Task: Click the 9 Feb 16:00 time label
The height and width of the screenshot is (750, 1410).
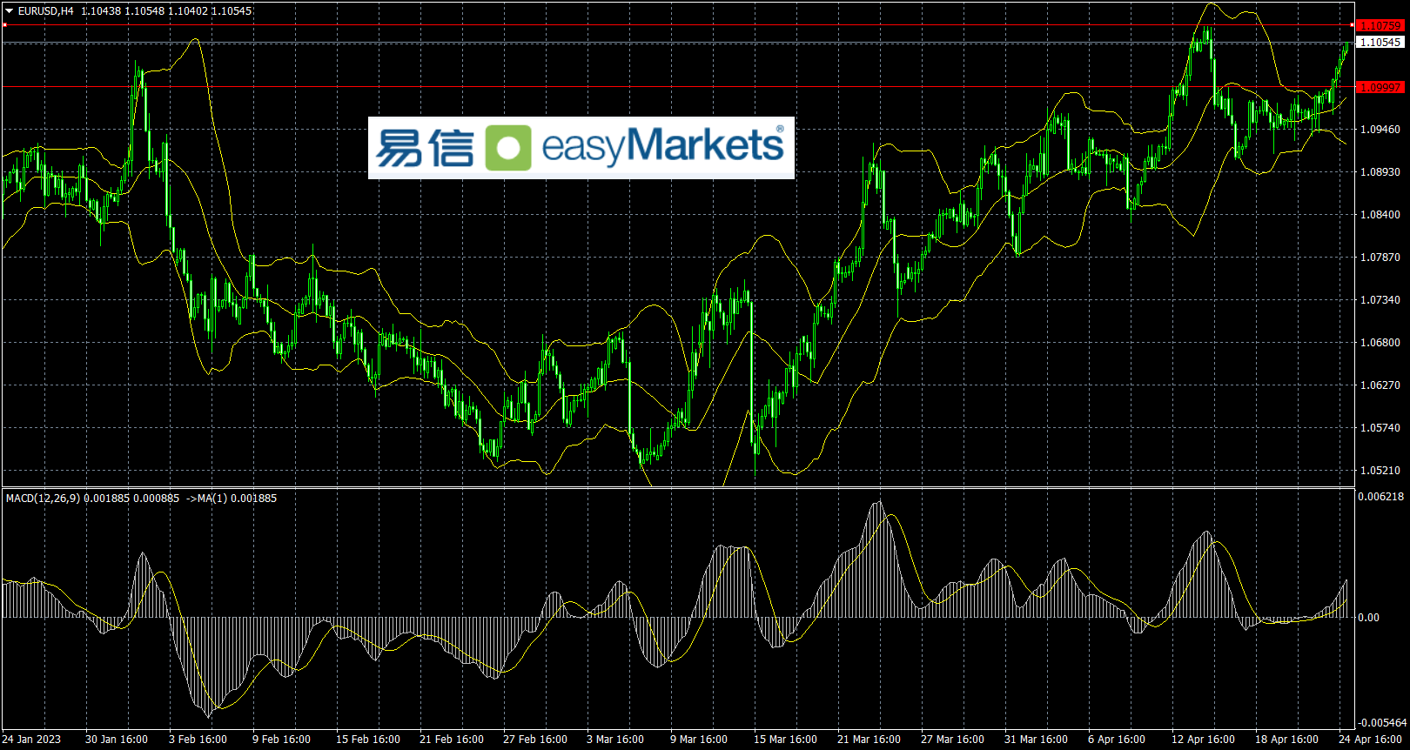Action: 281,740
